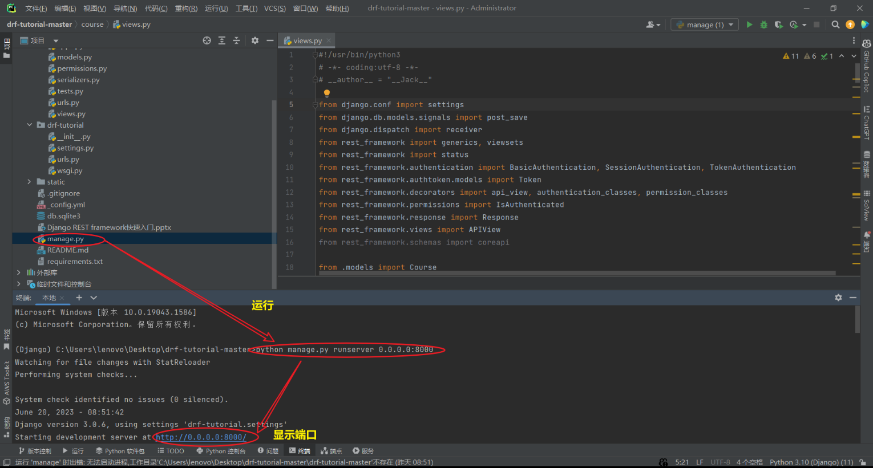Expand the 外部库 node
This screenshot has width=873, height=468.
pyautogui.click(x=19, y=272)
